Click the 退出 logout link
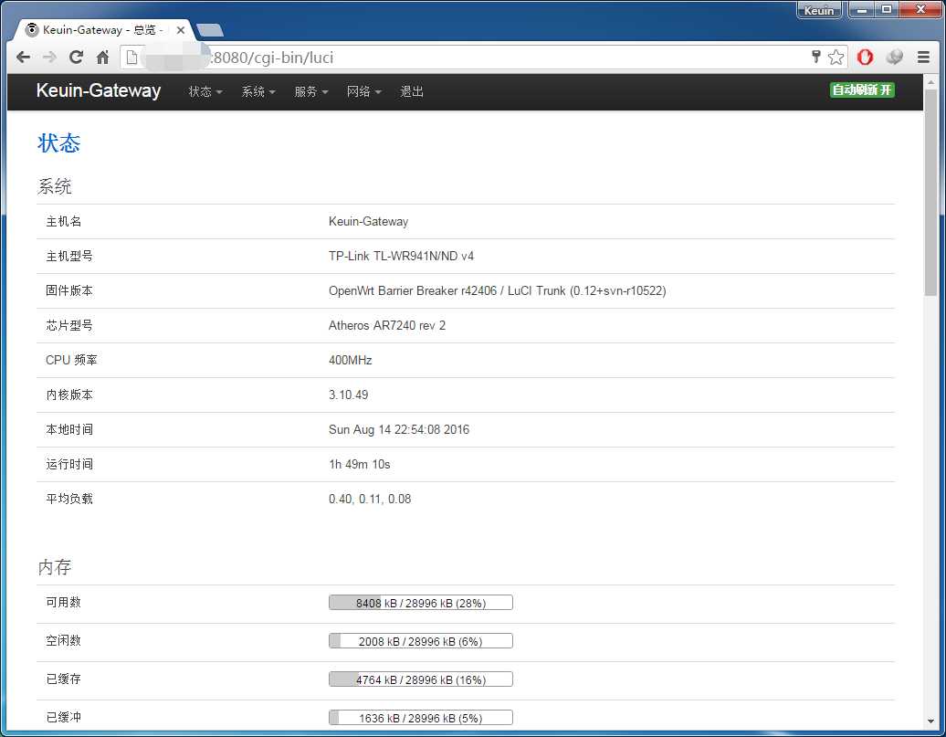The width and height of the screenshot is (946, 737). click(x=412, y=91)
